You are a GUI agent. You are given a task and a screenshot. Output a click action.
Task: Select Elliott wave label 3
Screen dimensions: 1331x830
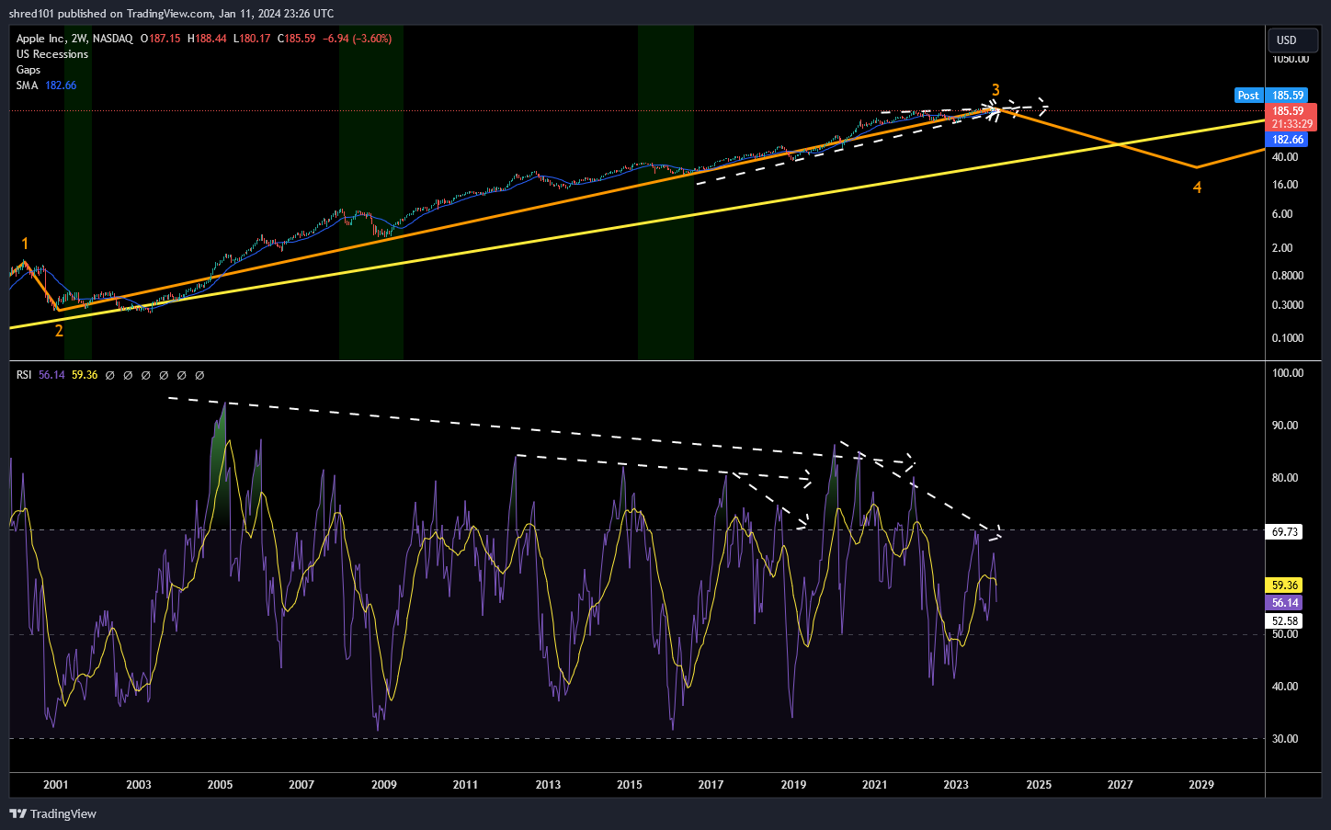995,90
